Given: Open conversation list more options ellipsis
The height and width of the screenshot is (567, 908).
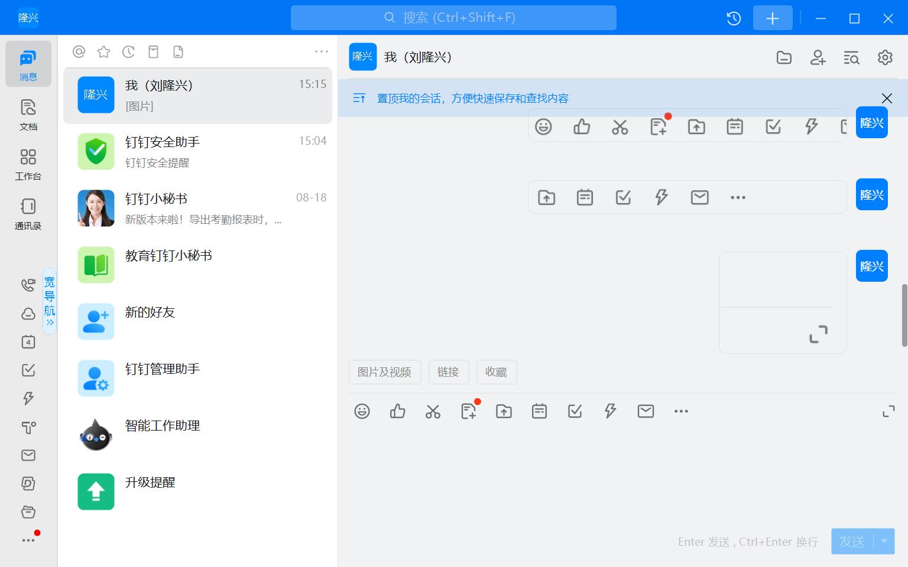Looking at the screenshot, I should coord(322,52).
